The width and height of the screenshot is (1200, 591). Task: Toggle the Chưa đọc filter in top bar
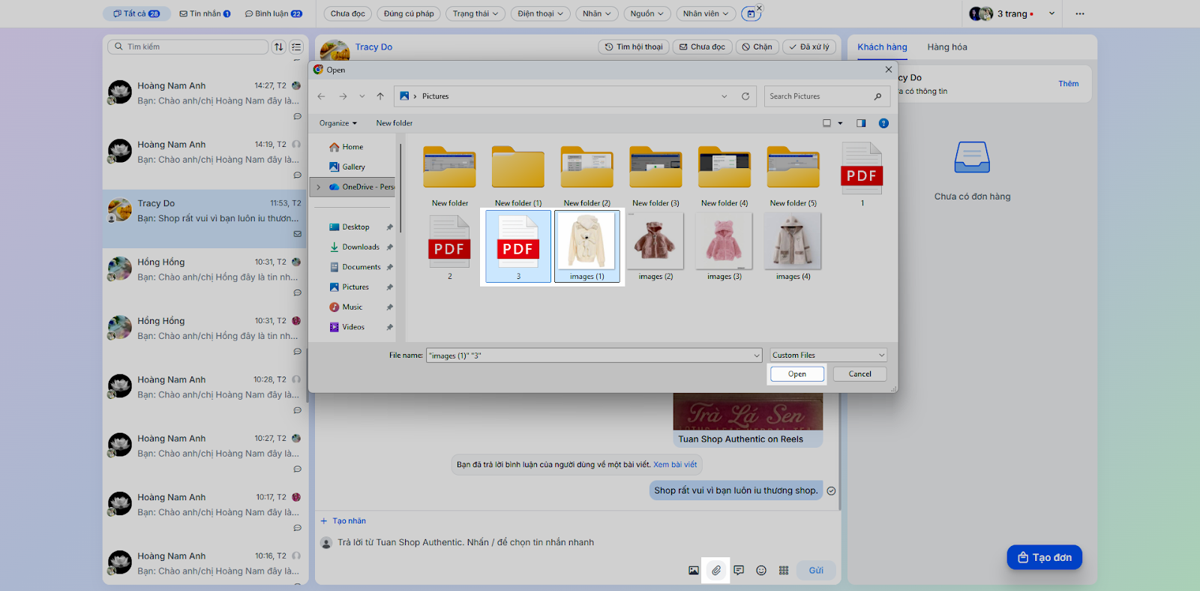click(348, 13)
